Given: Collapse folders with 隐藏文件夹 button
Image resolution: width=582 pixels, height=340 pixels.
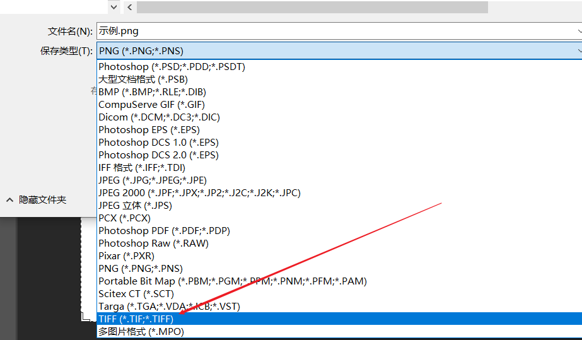Looking at the screenshot, I should 37,200.
